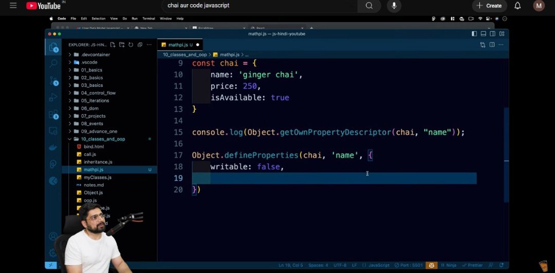Click the Open Changes compare icon
This screenshot has height=273, width=555.
483,45
